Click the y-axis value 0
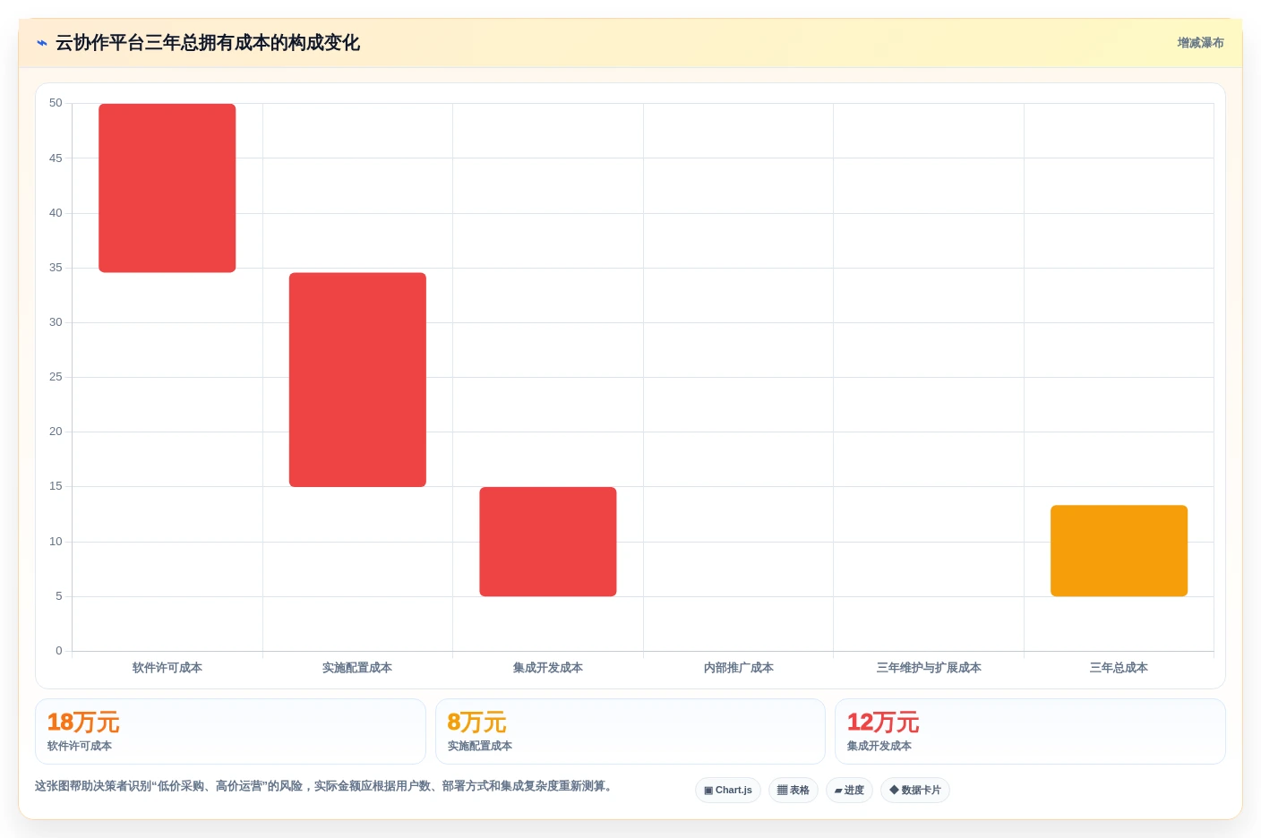Viewport: 1261px width, 838px height. 59,651
